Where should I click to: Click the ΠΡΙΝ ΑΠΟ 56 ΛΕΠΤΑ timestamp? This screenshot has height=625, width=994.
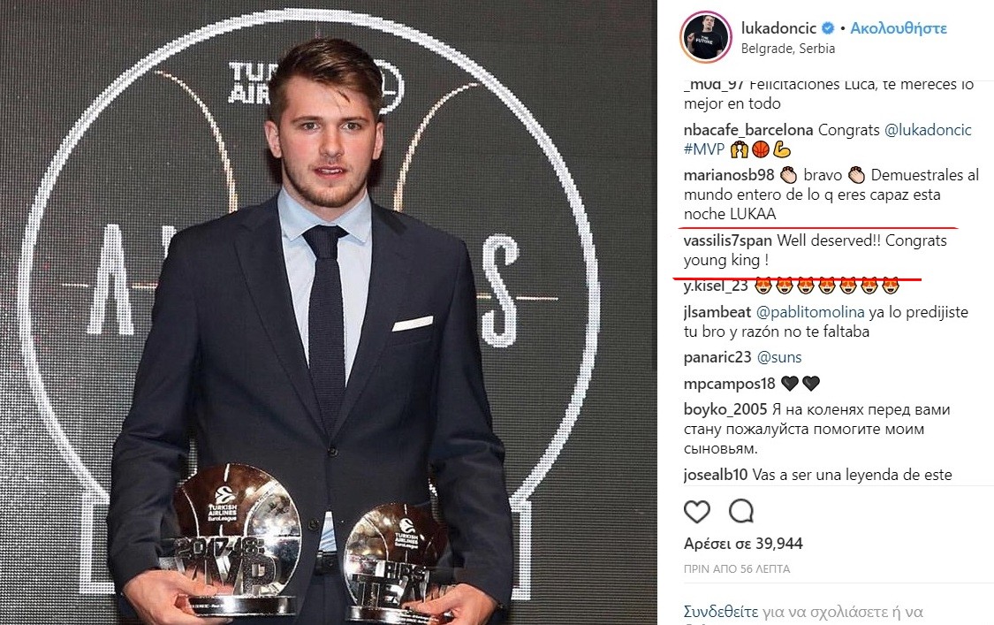(x=737, y=569)
